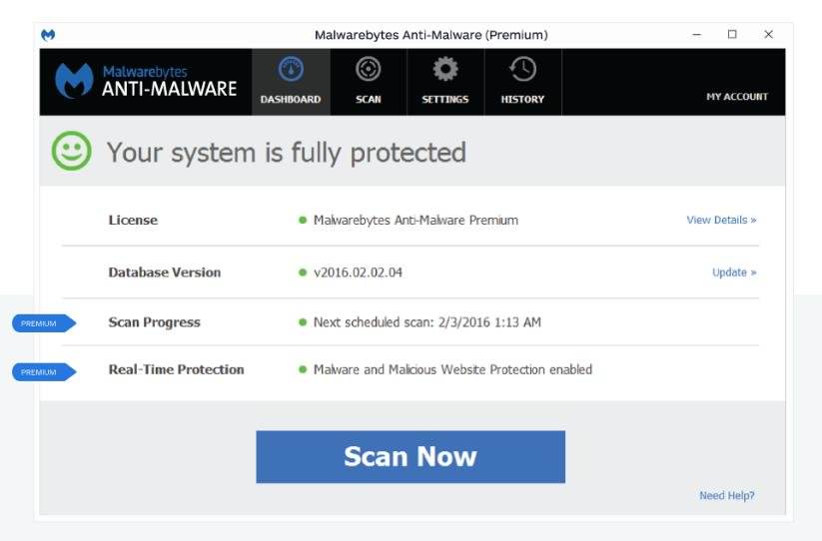Image resolution: width=822 pixels, height=541 pixels.
Task: Click the window title 'Malwarebytes Anti-Malware (Premium)'
Action: [x=430, y=35]
